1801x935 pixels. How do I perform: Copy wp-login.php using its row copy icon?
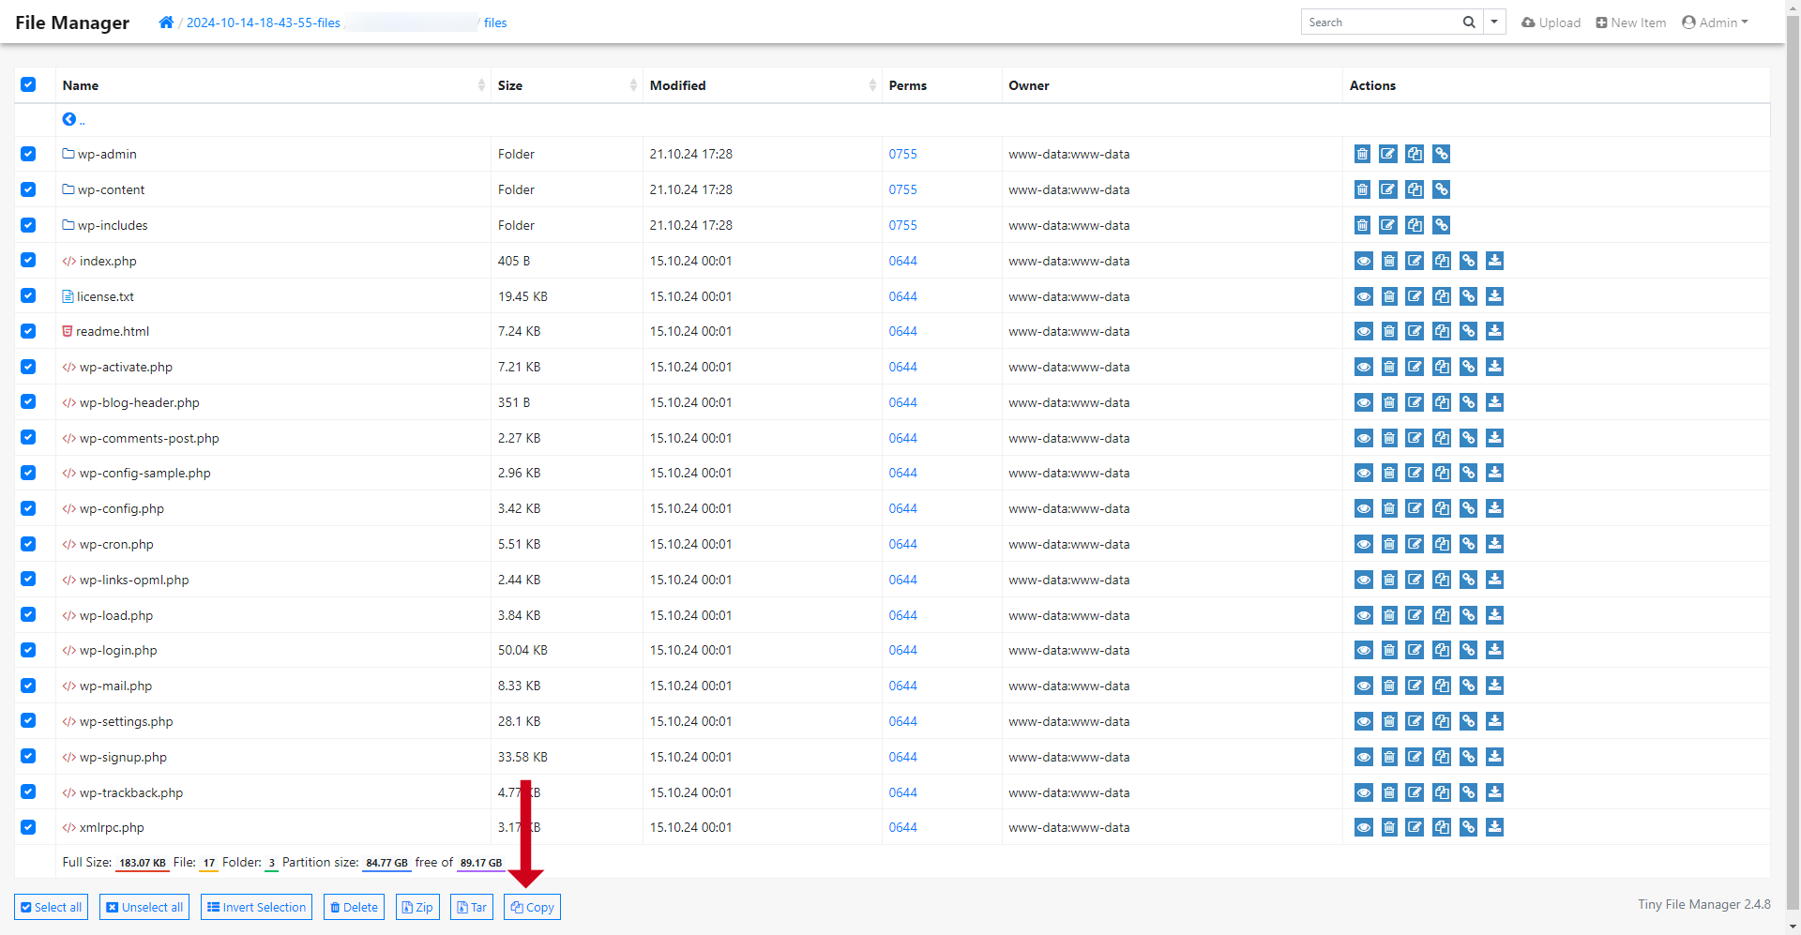(x=1442, y=650)
